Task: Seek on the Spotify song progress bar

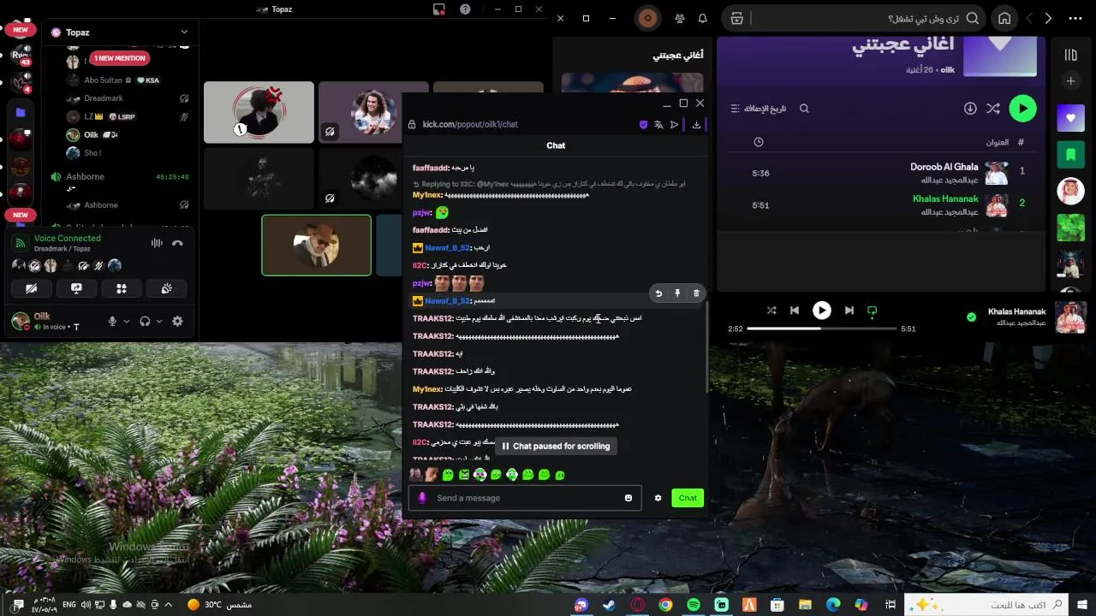Action: tap(822, 329)
